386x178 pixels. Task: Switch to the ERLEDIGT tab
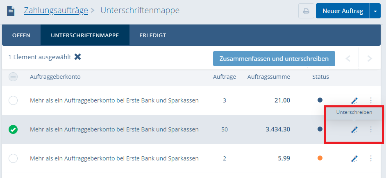[x=152, y=35]
